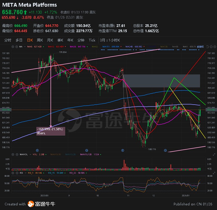Image resolution: width=217 pixels, height=210 pixels.
Task: Open the MAVOL indicator dropdown arrow
Action: coord(30,154)
